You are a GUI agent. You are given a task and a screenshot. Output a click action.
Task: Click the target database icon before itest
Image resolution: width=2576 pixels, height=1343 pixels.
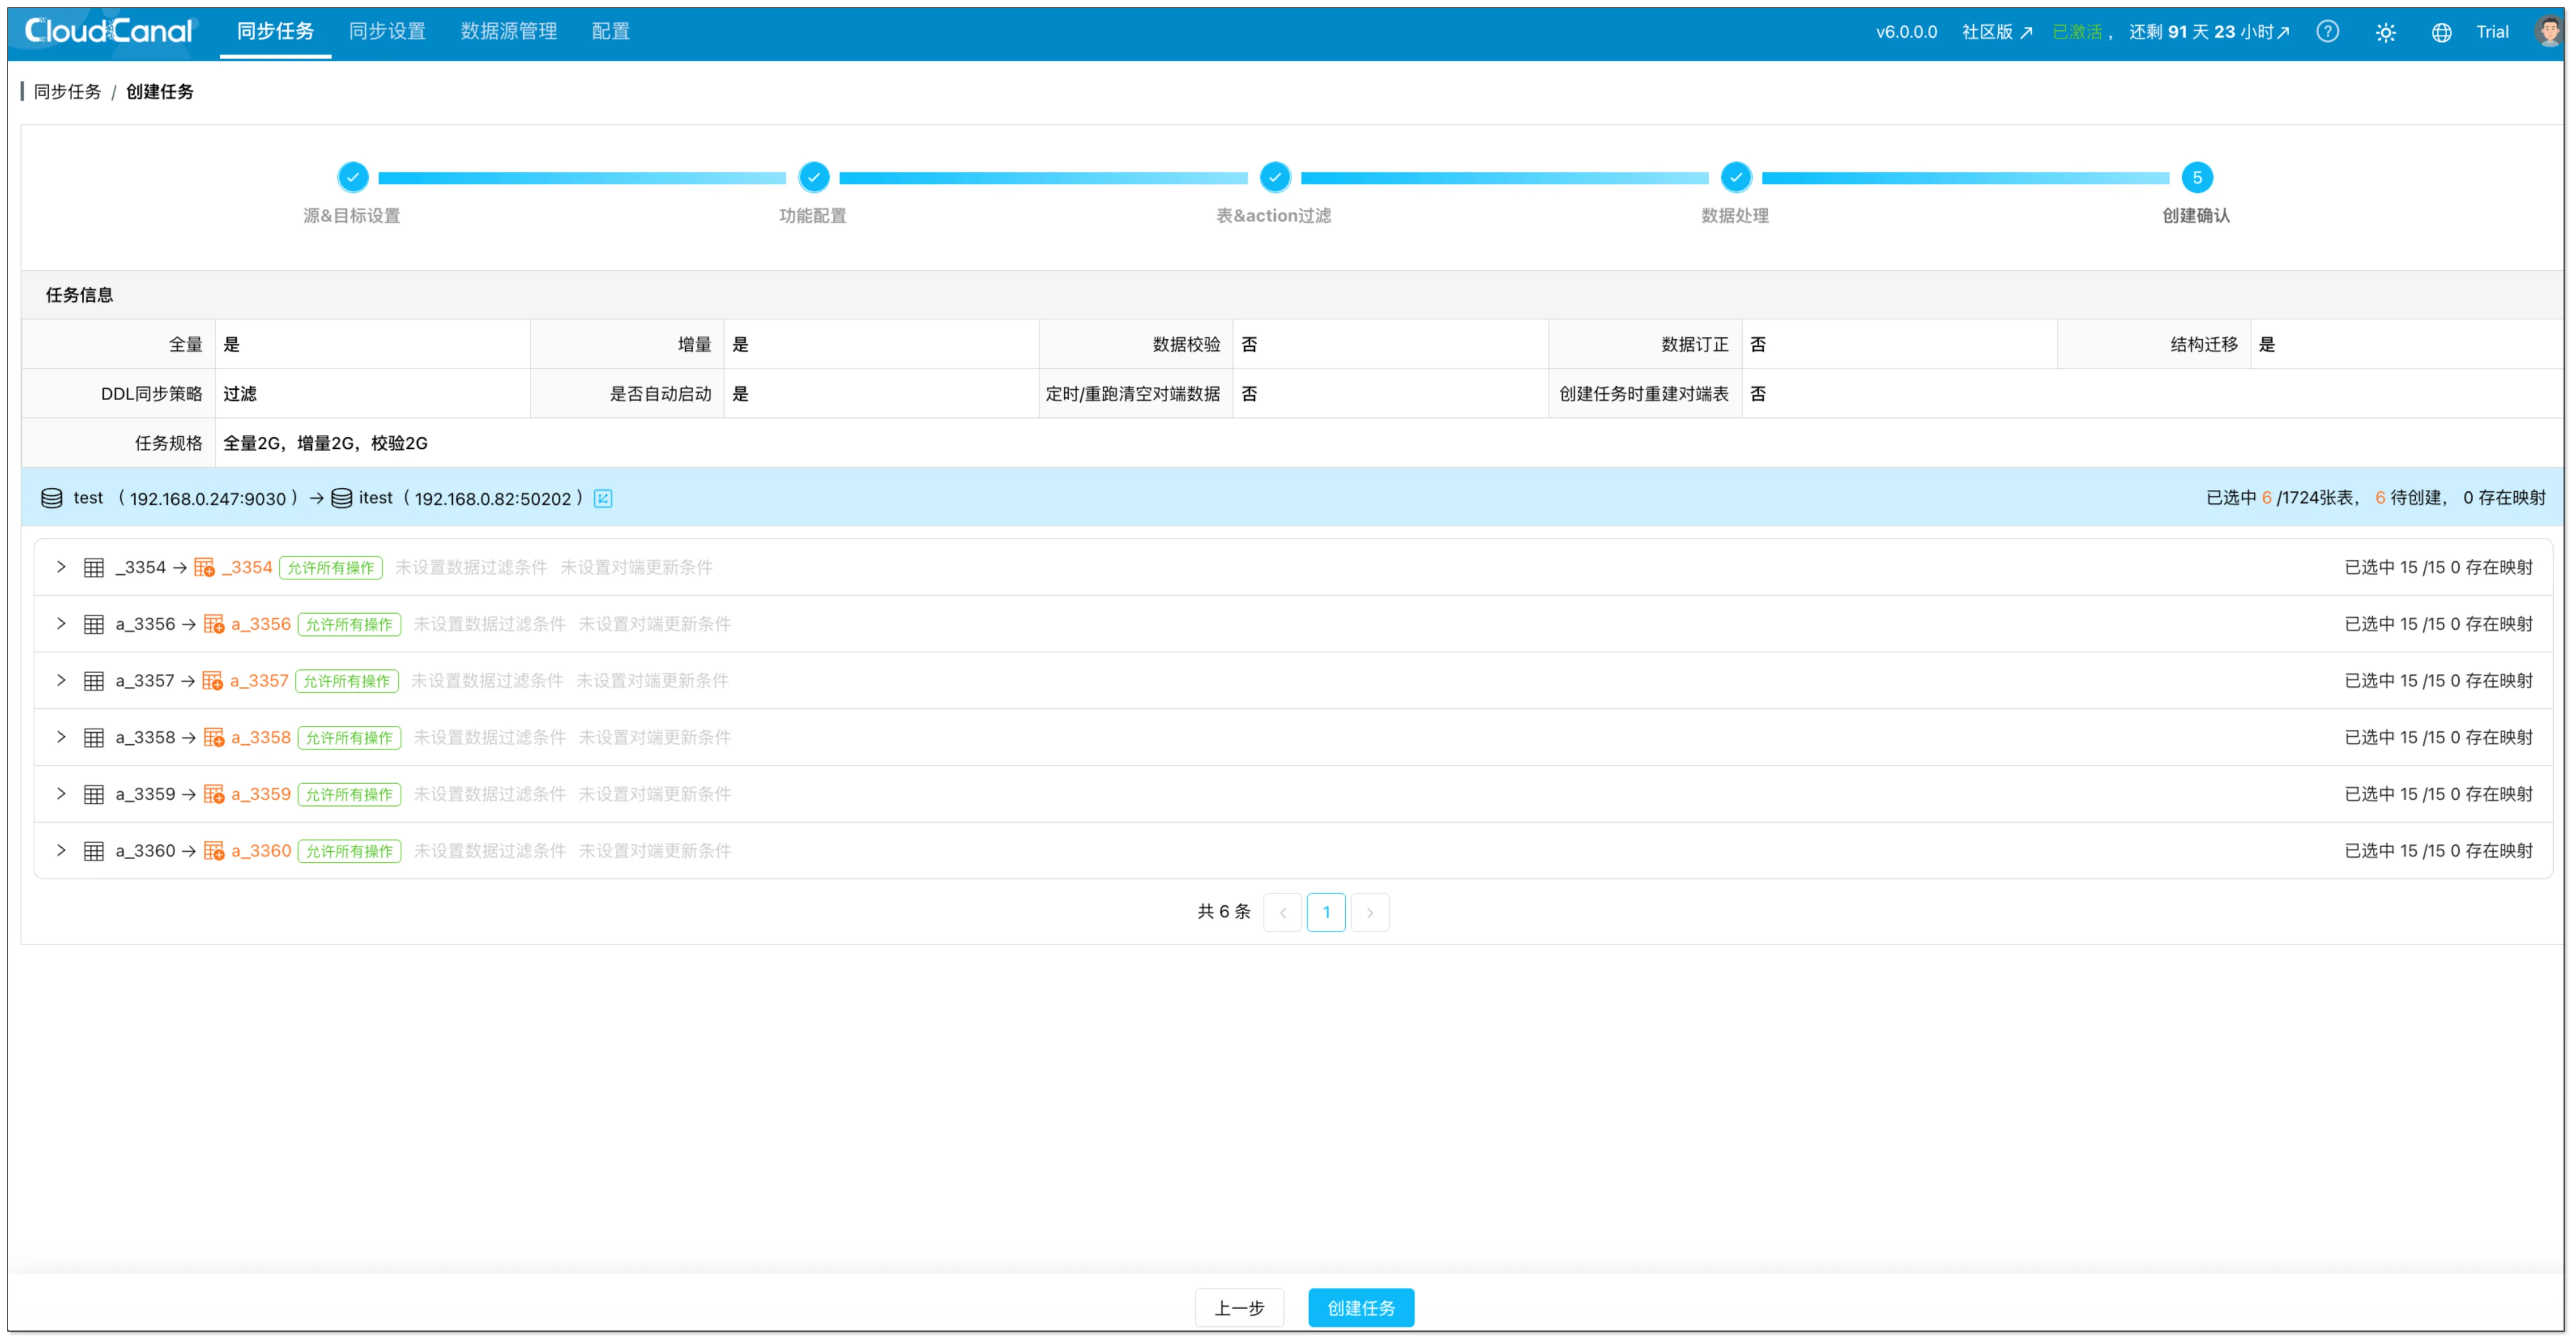(341, 498)
